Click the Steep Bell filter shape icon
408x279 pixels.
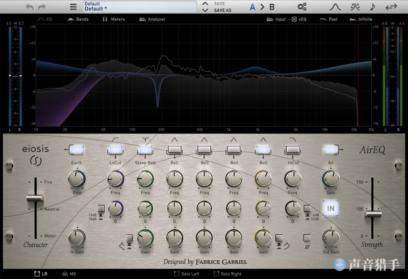pyautogui.click(x=145, y=140)
